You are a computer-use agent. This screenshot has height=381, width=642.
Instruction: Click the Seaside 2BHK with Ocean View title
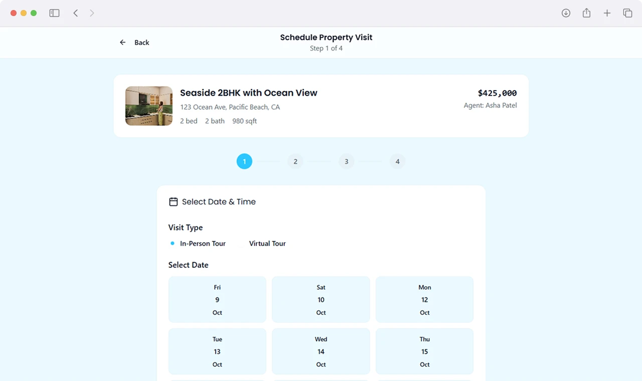249,93
